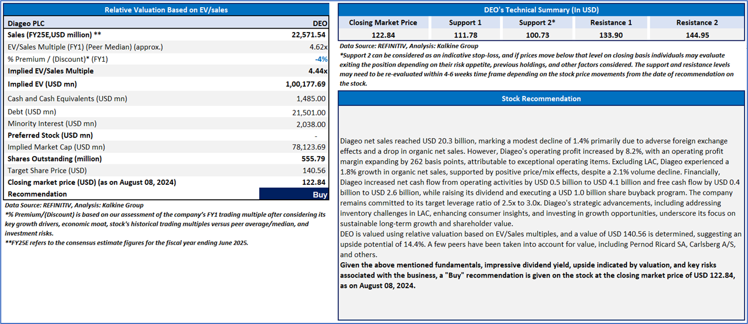Click the 'Sales (FY25E,USD million) **' label
The image size is (748, 324).
click(x=55, y=35)
